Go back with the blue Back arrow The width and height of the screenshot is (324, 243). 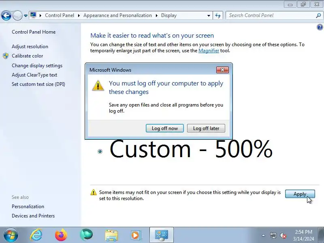(6, 15)
